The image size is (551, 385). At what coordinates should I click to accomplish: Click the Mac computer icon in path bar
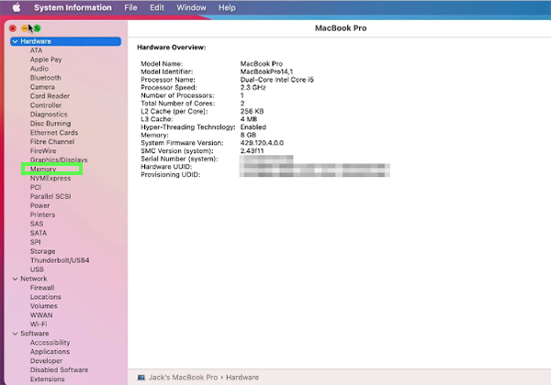tap(141, 378)
